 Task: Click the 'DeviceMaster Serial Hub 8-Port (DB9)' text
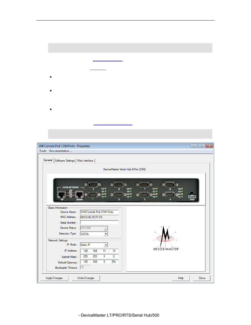124,169
